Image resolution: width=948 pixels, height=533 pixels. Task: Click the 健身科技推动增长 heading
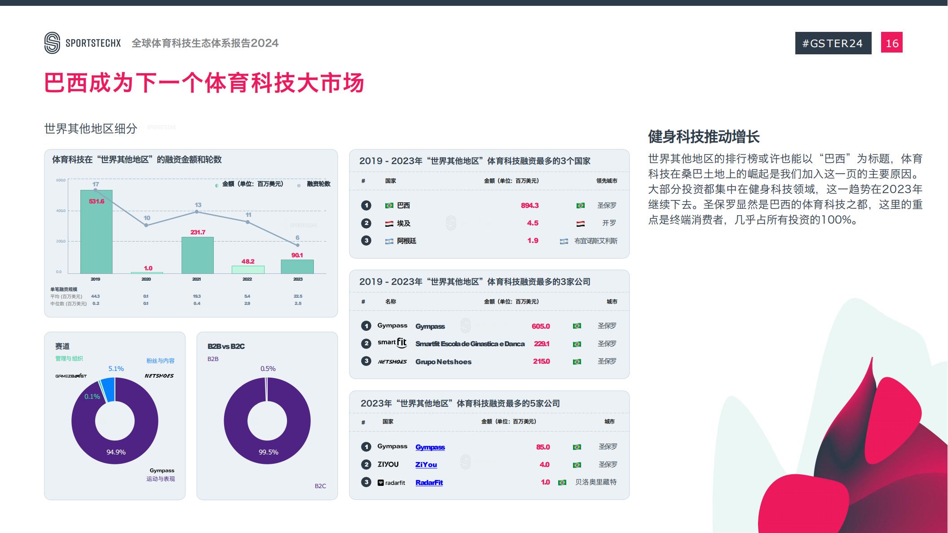point(704,137)
